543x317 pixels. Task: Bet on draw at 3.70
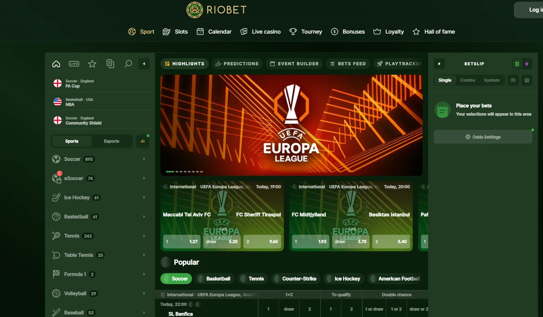[x=351, y=242]
